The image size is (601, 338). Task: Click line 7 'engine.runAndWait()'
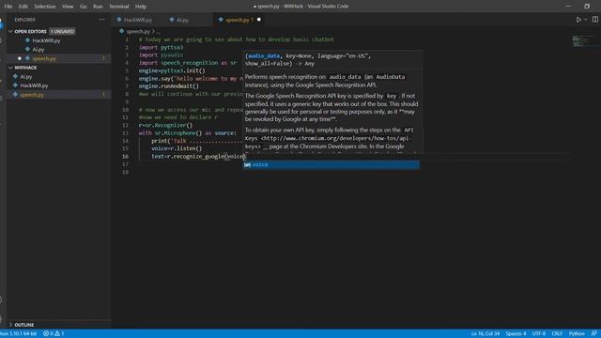coord(169,86)
